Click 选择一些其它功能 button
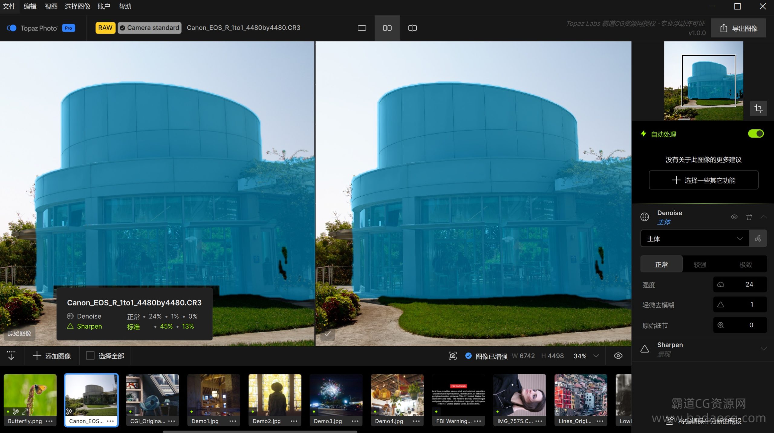 coord(703,180)
